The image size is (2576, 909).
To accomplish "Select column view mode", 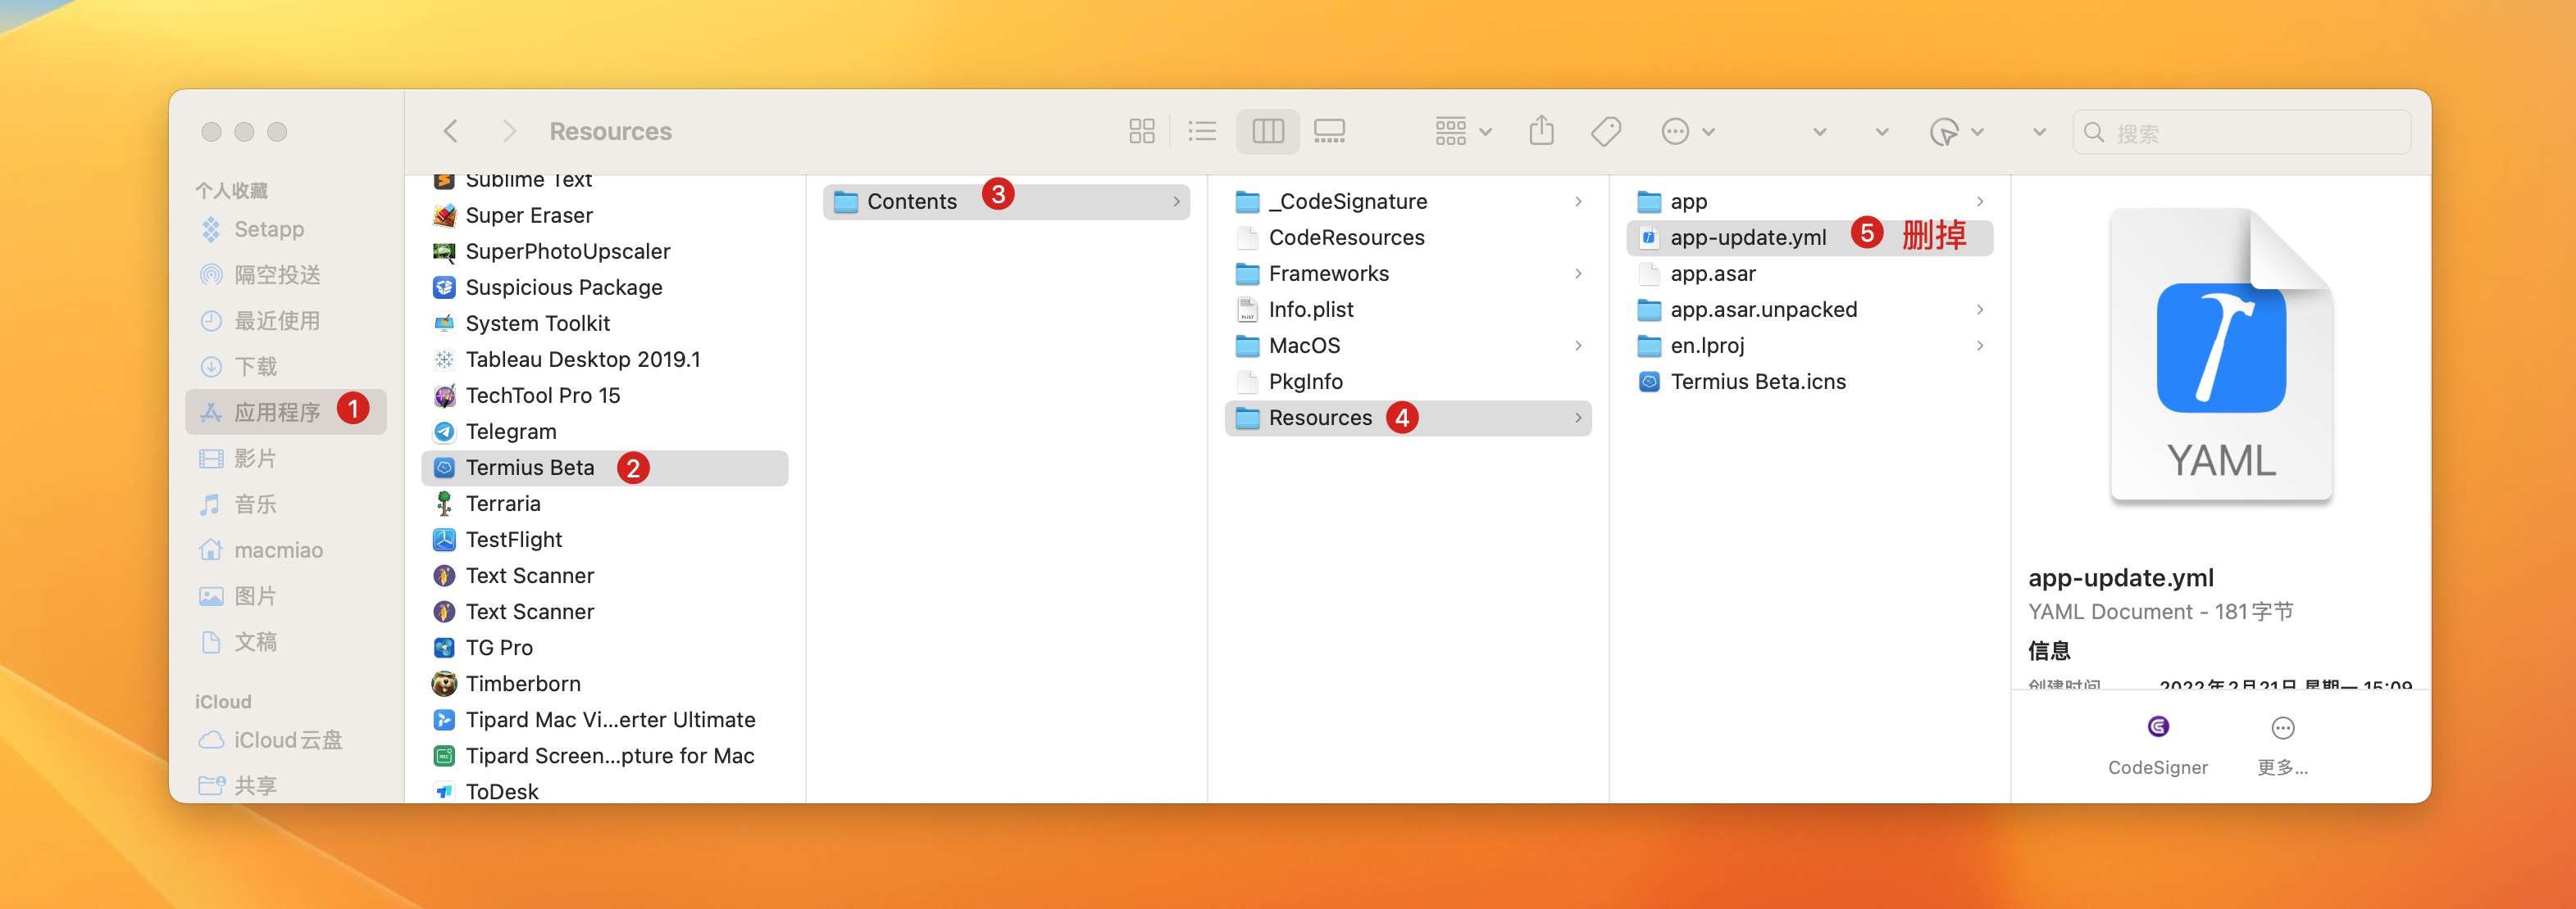I will (1267, 132).
